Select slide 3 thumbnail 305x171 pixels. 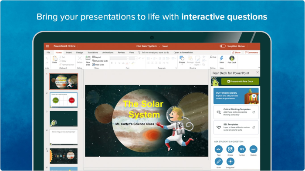[x=64, y=119]
